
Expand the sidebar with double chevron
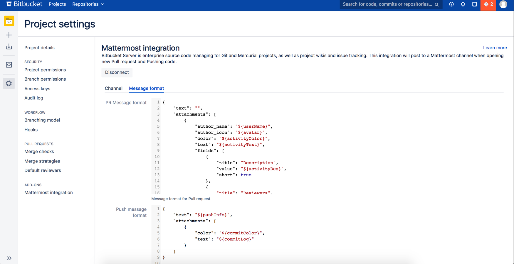(9, 258)
